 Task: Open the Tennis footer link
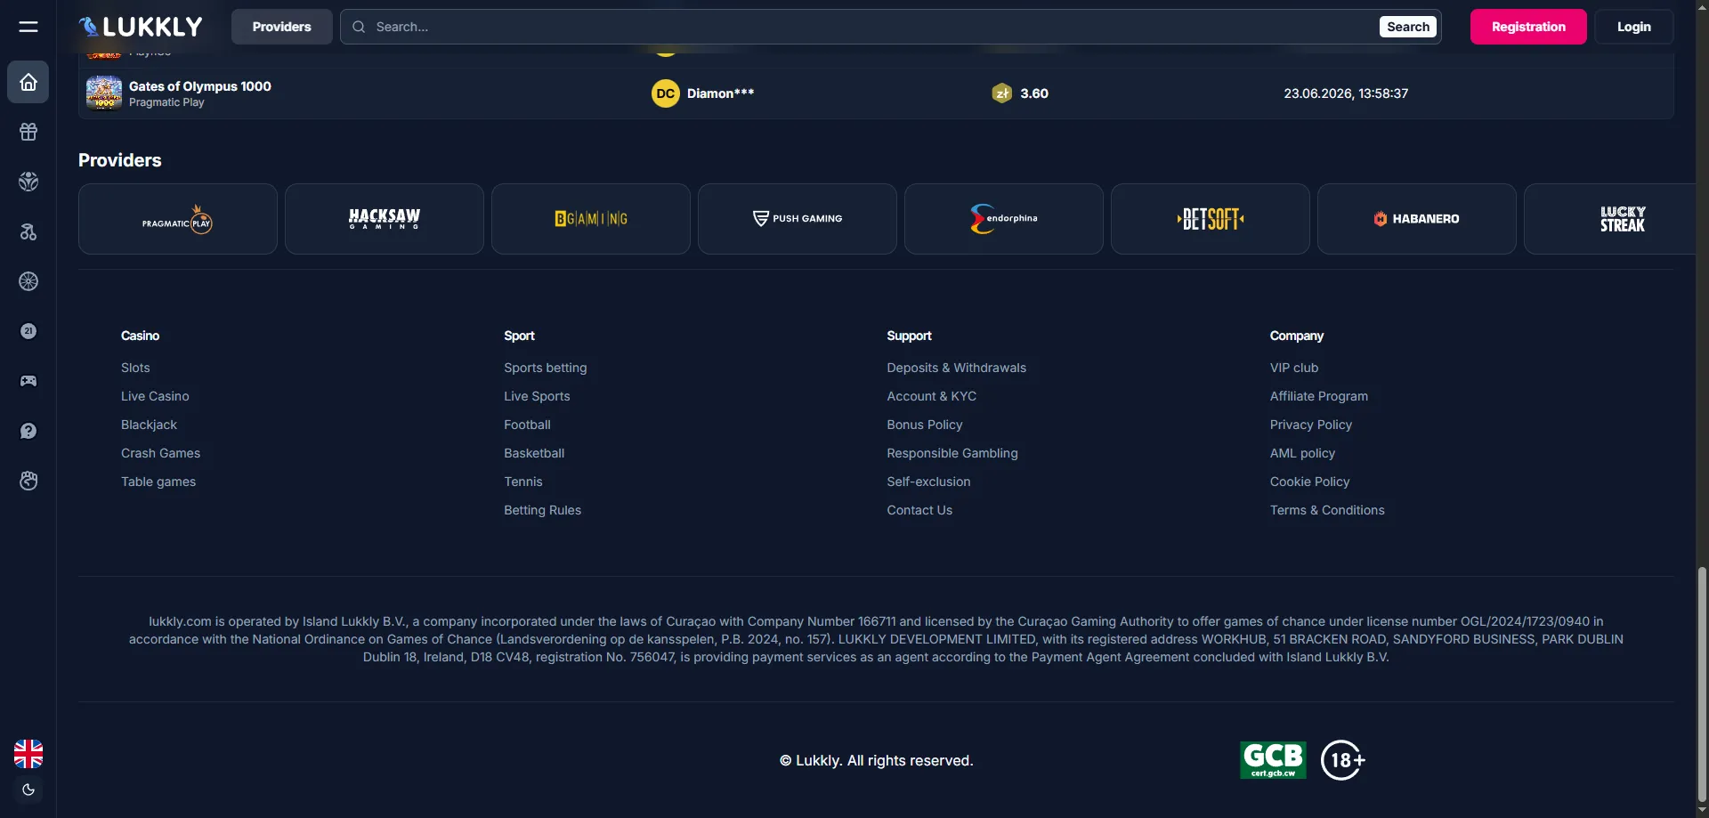pyautogui.click(x=523, y=482)
